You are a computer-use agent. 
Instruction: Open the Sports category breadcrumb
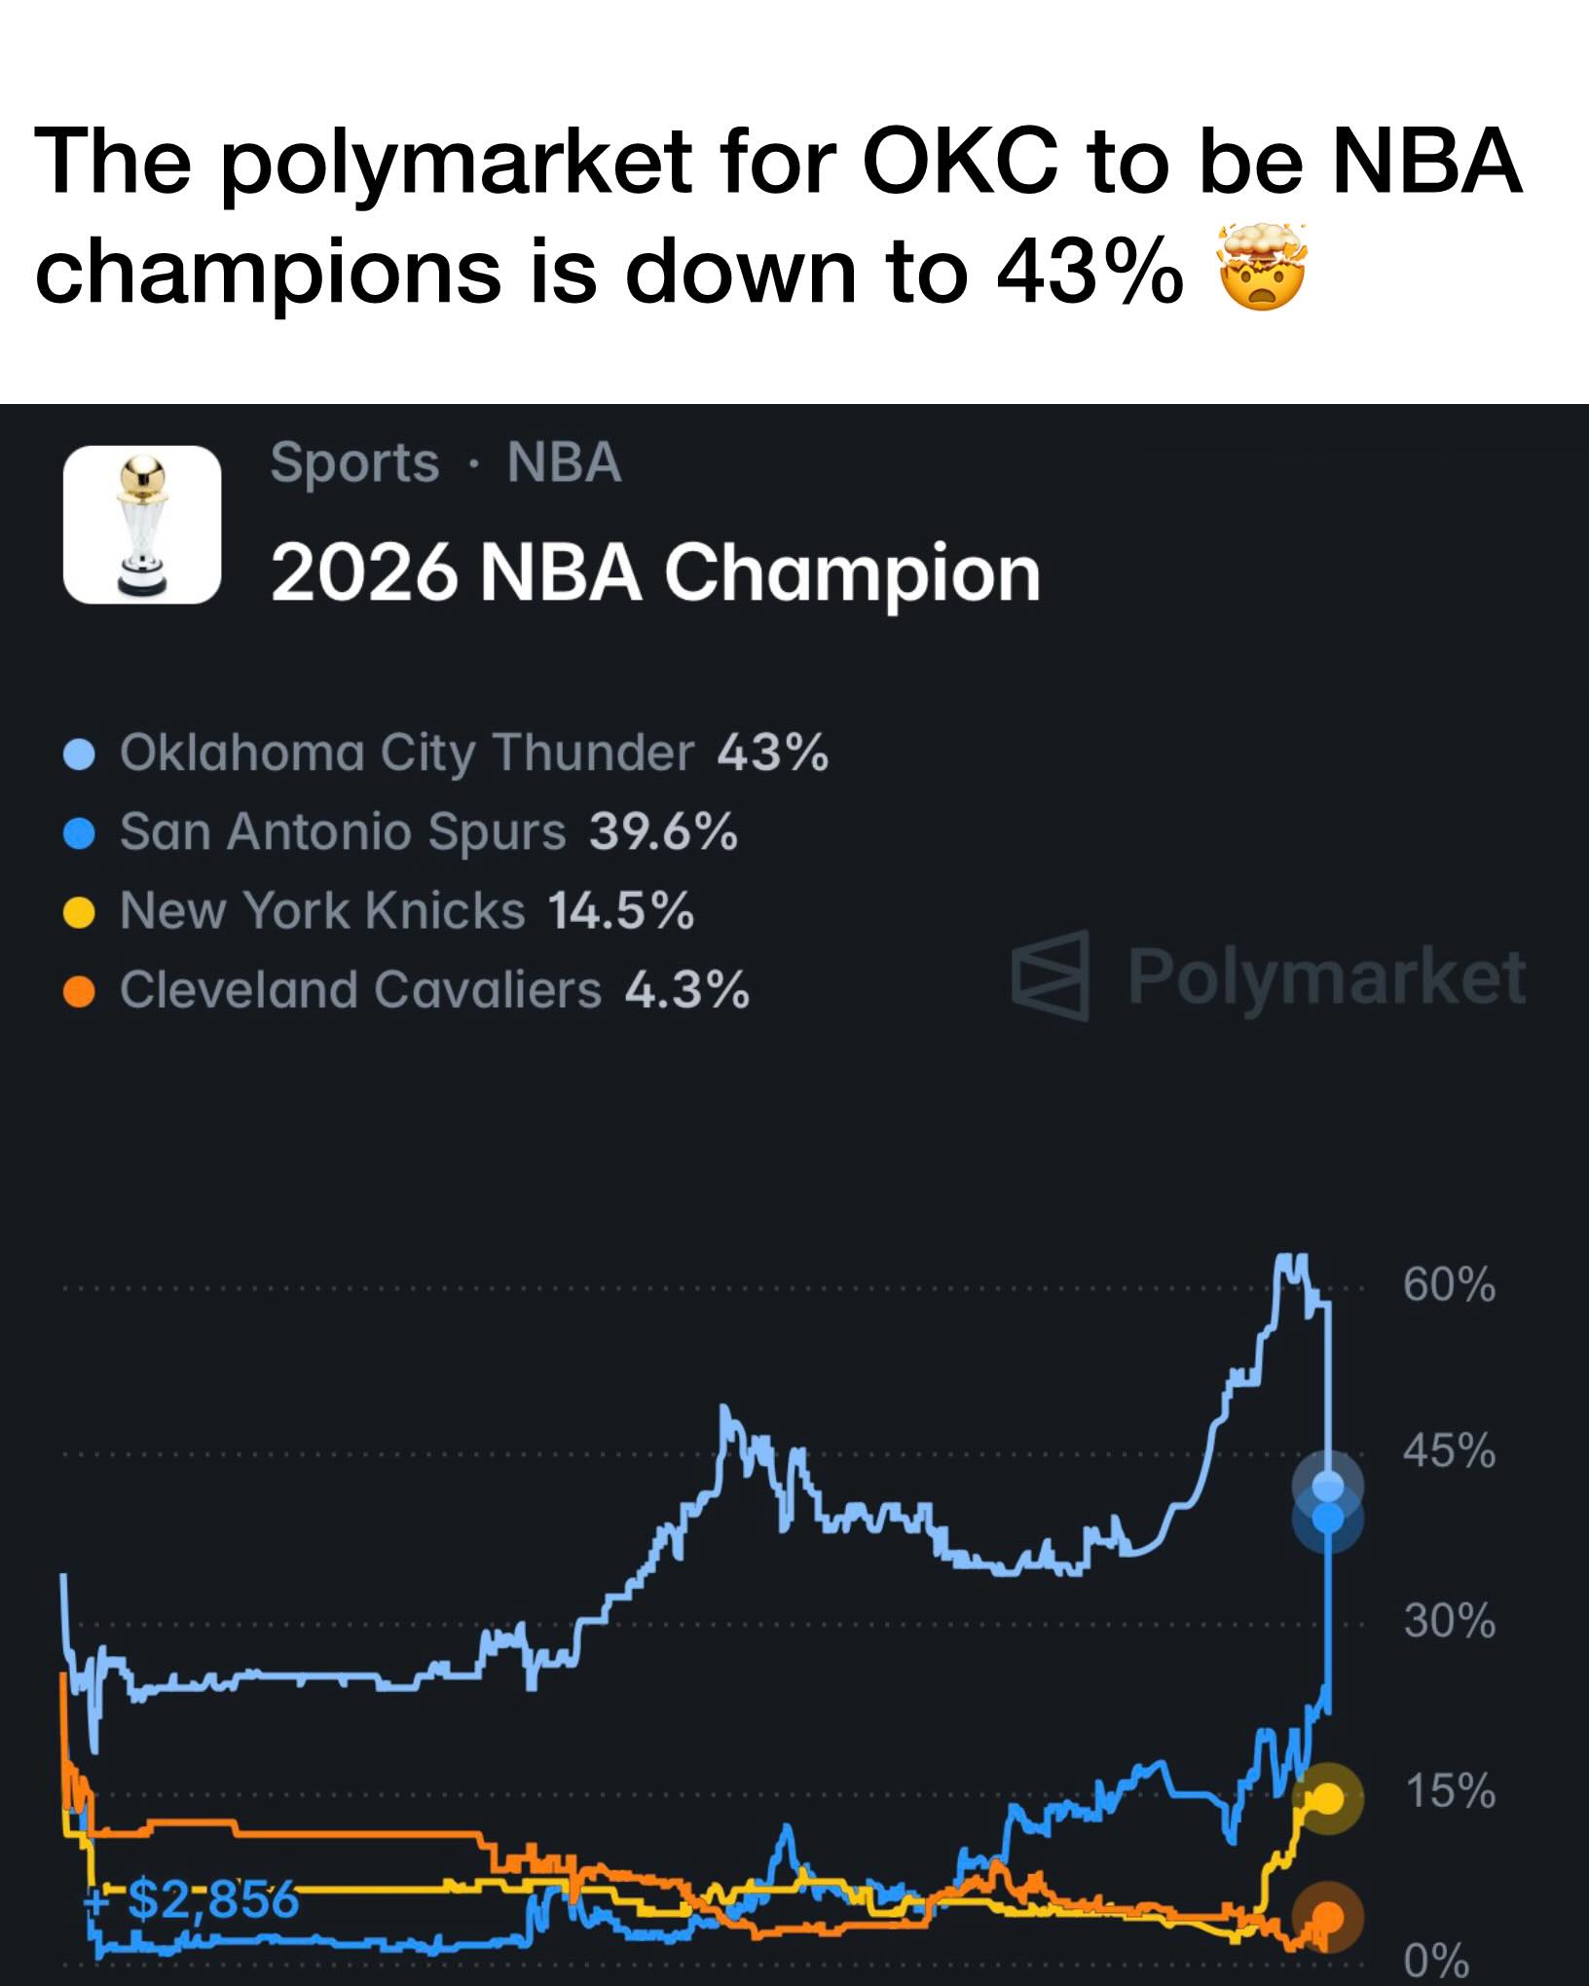pyautogui.click(x=354, y=463)
